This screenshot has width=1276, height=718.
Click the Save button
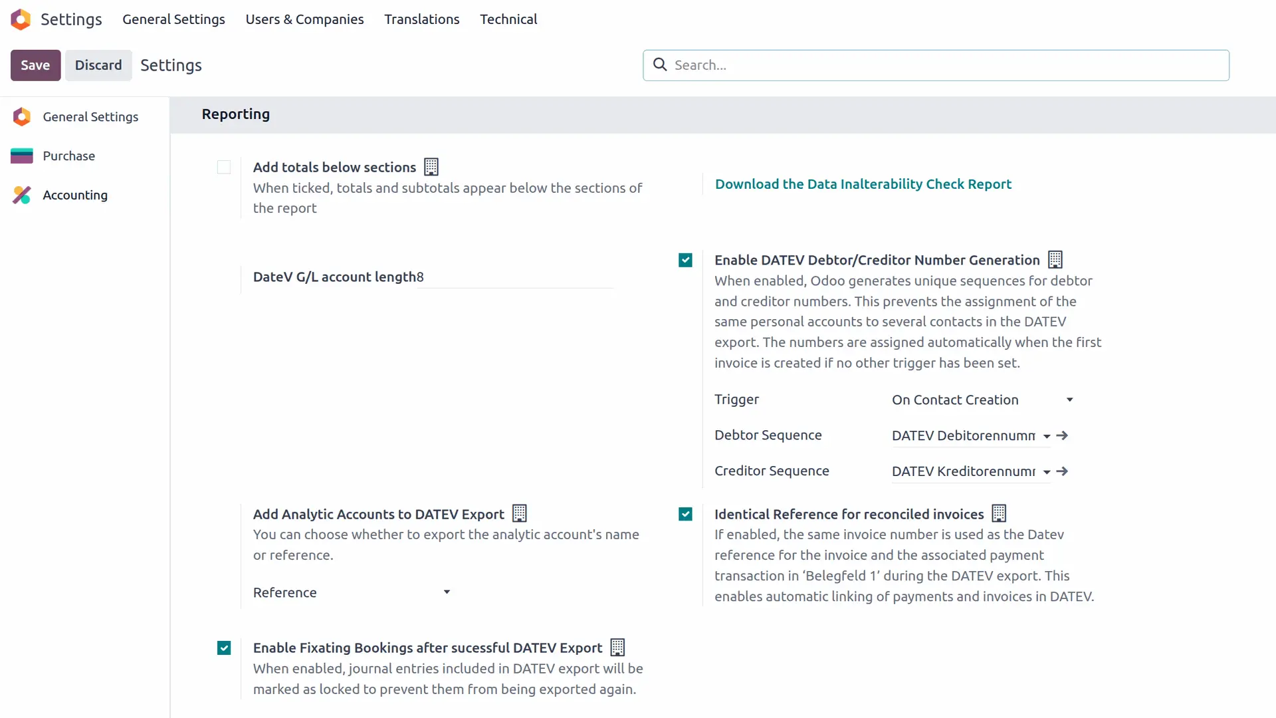coord(35,64)
